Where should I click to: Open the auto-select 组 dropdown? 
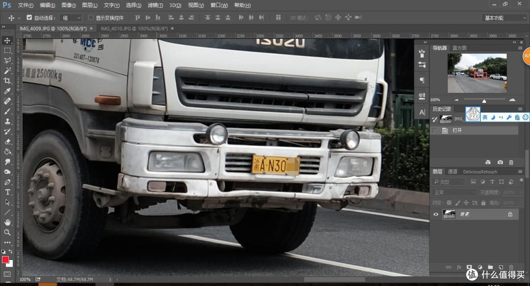coord(71,18)
